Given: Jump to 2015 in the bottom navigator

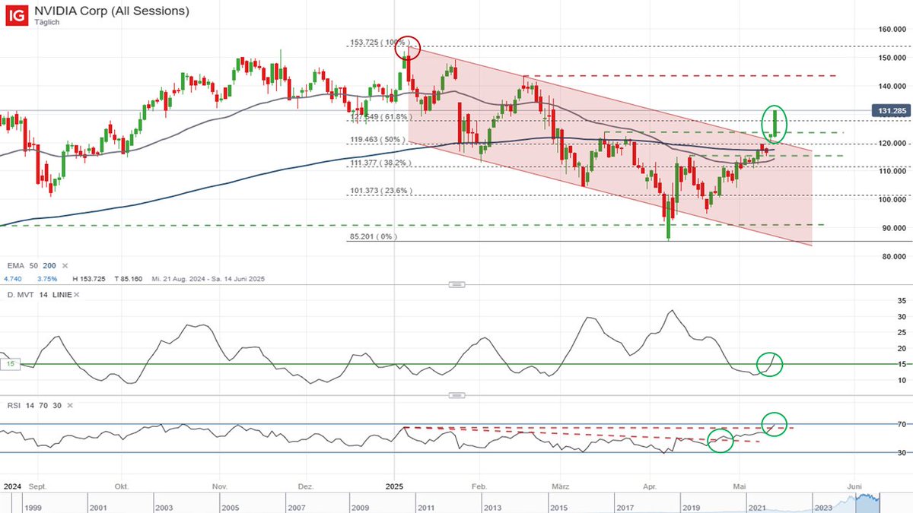Looking at the screenshot, I should click(558, 506).
